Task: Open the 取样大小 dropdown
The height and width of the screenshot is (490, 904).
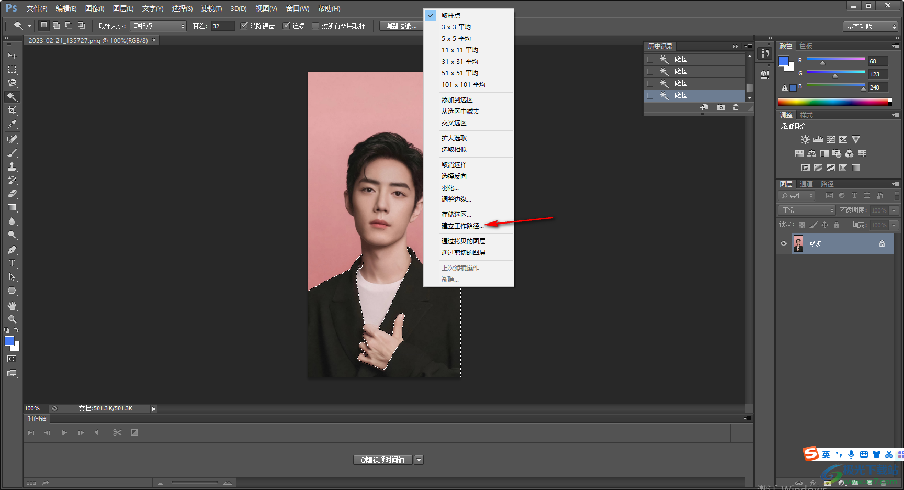Action: 159,26
